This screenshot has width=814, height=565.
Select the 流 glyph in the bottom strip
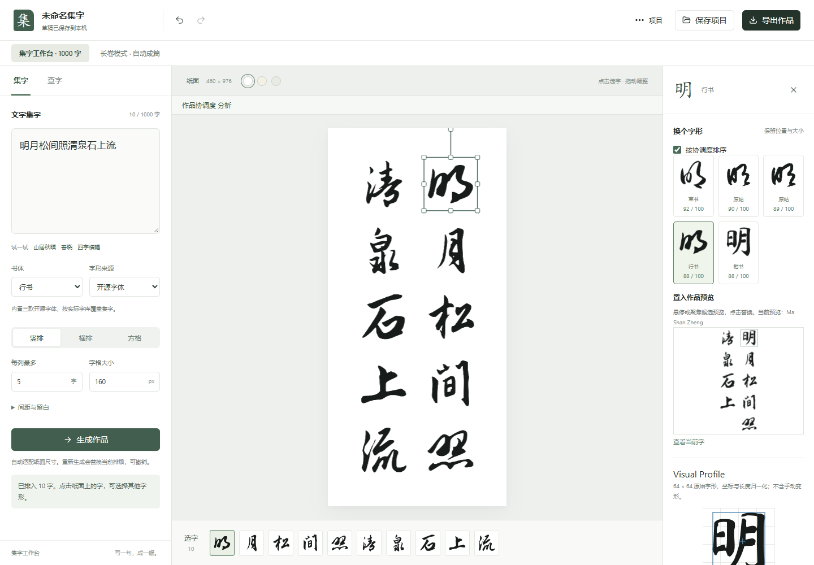tap(487, 543)
